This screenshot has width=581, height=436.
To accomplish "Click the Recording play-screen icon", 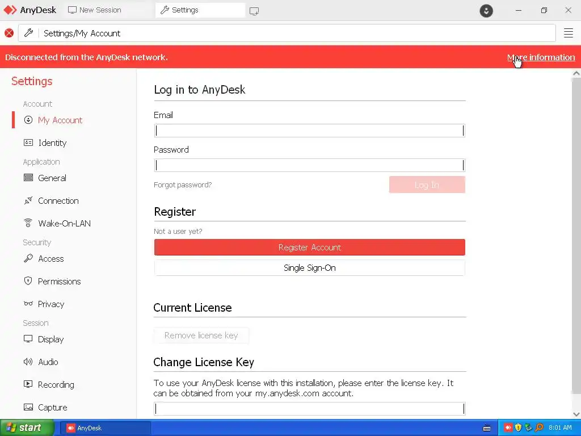I will click(x=28, y=384).
